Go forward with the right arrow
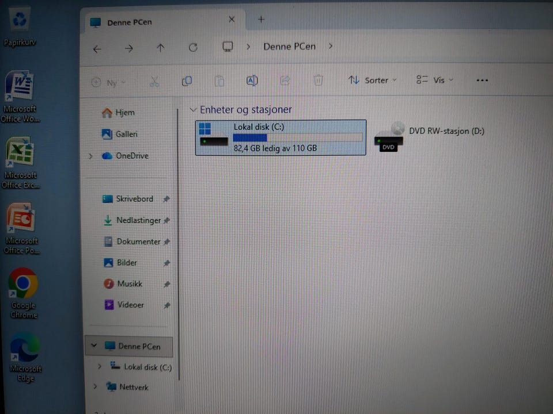The image size is (553, 414). point(128,48)
